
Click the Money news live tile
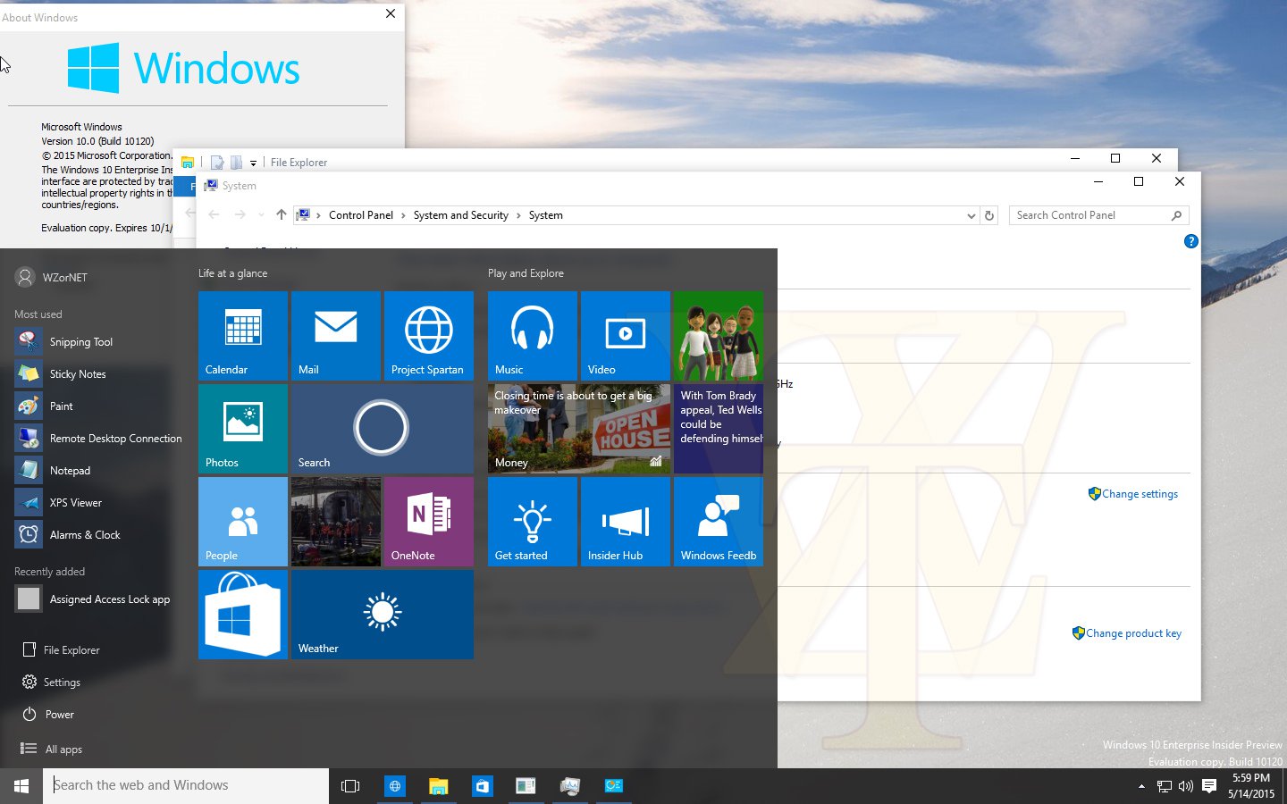(579, 429)
